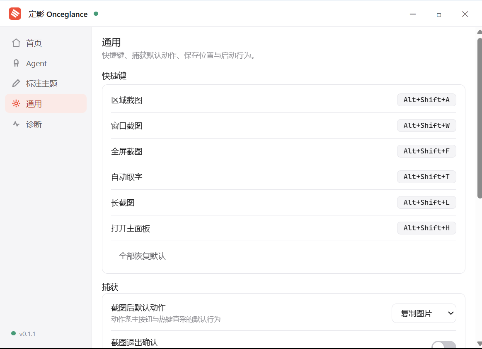The image size is (482, 349).
Task: Open the 首页 page
Action: click(x=46, y=43)
